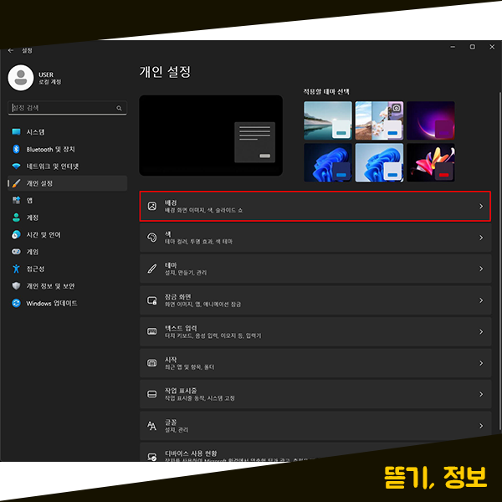The width and height of the screenshot is (502, 502).
Task: Open 글꼴 settings text row
Action: click(315, 426)
